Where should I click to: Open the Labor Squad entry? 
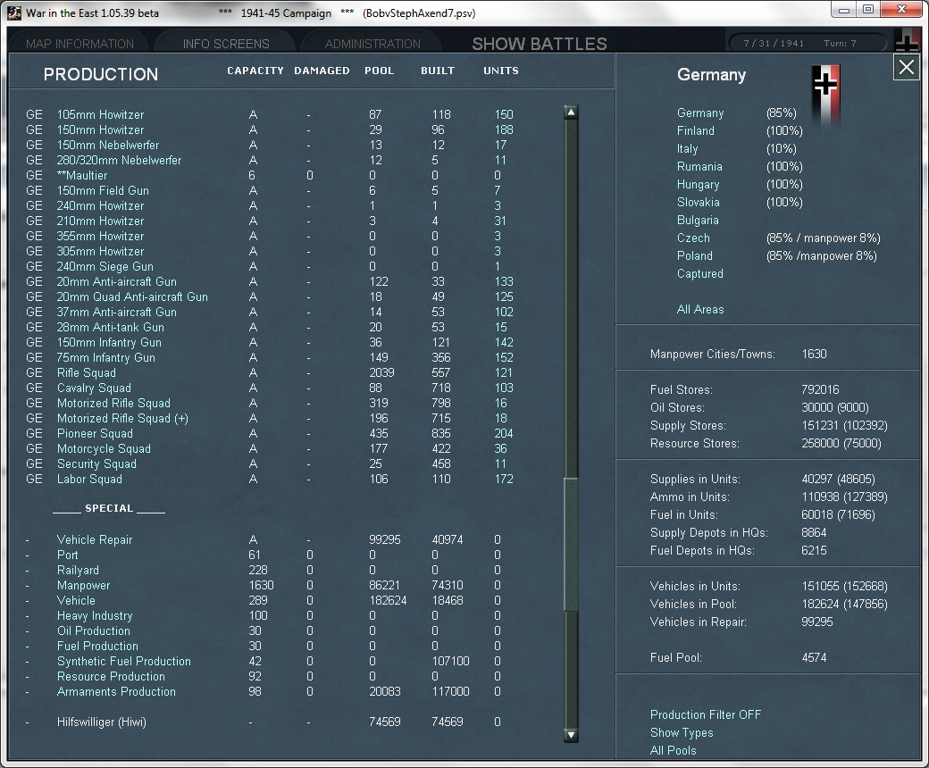(x=89, y=479)
